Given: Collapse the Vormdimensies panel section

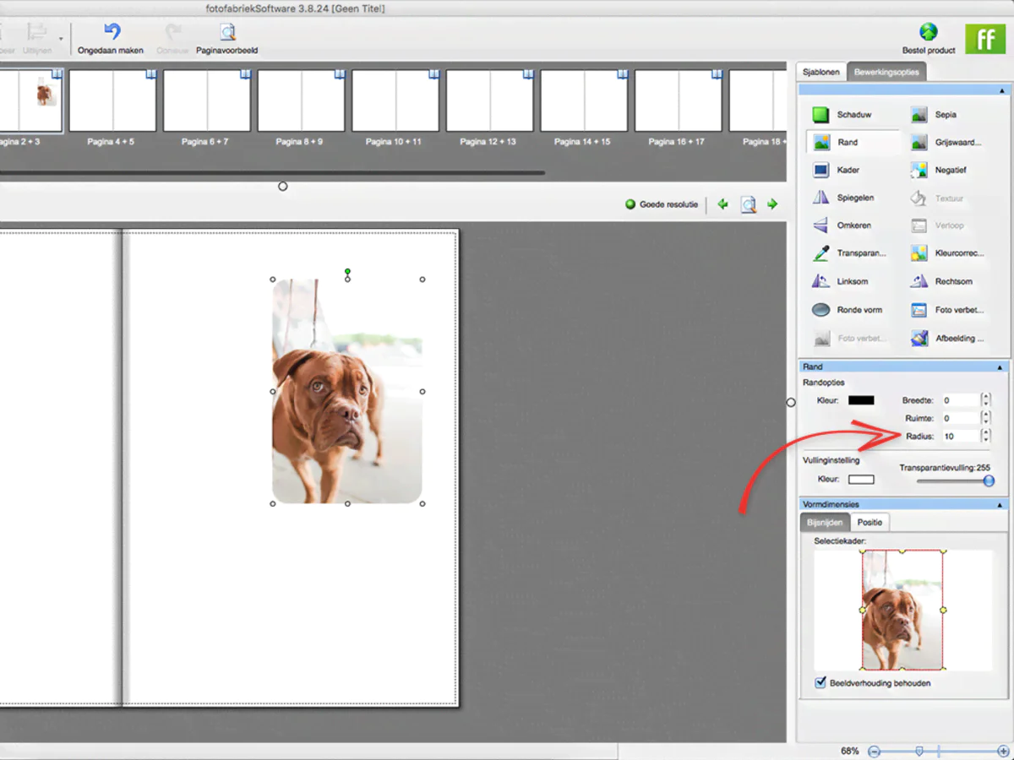Looking at the screenshot, I should coord(1000,505).
